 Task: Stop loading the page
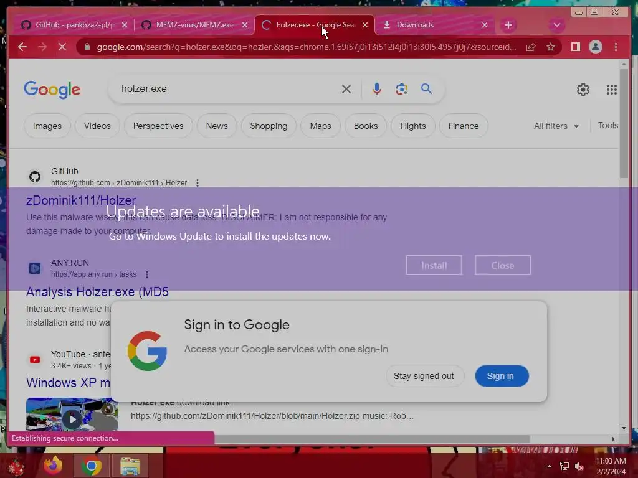tap(62, 47)
